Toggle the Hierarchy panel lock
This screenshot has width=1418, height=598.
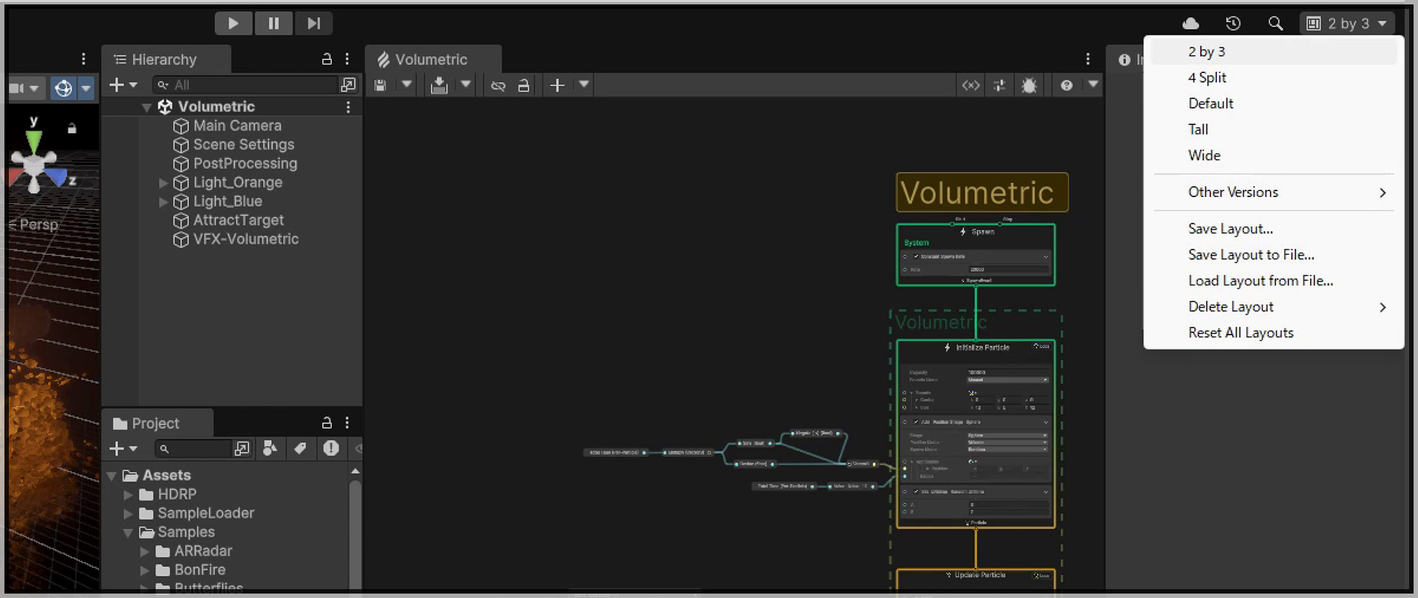coord(326,59)
